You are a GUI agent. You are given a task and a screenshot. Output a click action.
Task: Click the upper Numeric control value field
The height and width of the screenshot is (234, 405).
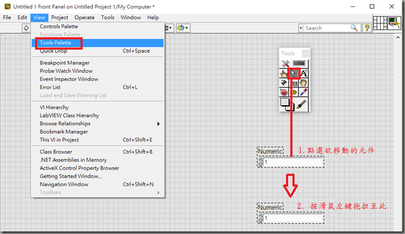pyautogui.click(x=293, y=162)
